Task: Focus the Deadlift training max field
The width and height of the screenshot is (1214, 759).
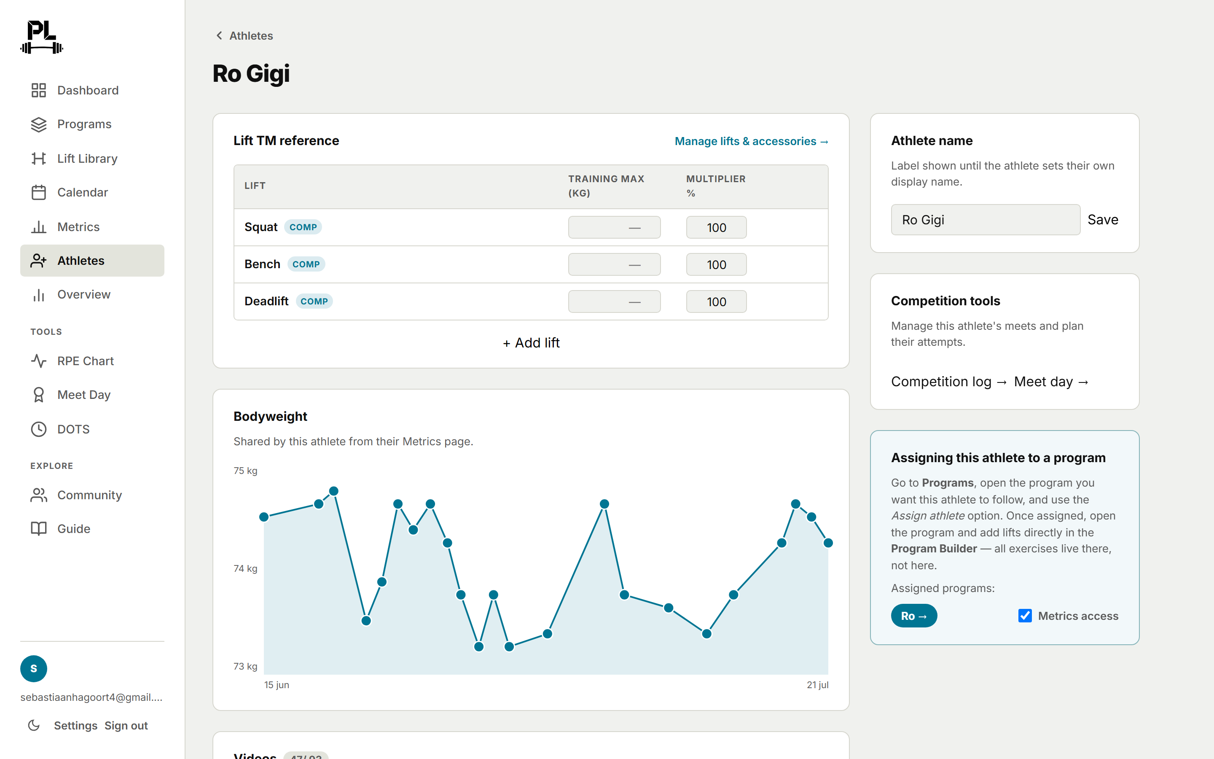Action: tap(614, 302)
